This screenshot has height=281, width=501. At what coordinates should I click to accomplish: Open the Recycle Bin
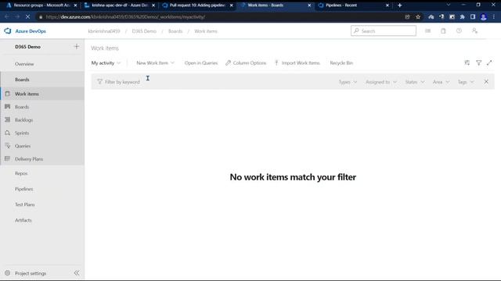(341, 62)
